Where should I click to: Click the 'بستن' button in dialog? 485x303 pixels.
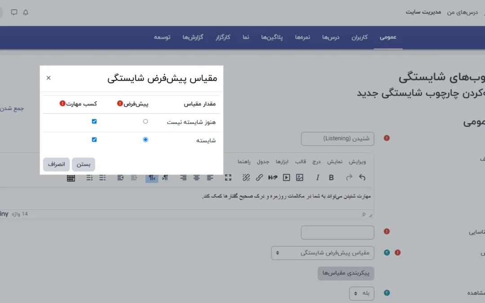click(84, 164)
